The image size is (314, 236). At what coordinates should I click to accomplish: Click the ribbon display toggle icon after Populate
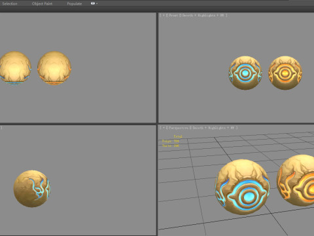(94, 3)
